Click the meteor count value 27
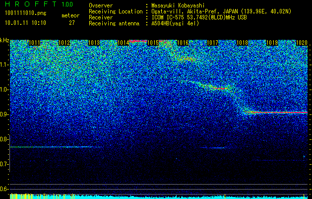Screen dimensions: 312x199 [72, 23]
